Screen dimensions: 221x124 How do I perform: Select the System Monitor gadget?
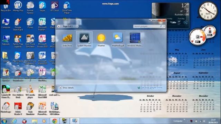click(84, 40)
